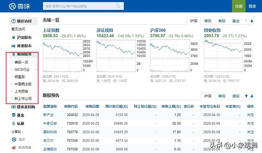Click new stock forecast move-up arrow

pos(246,96)
